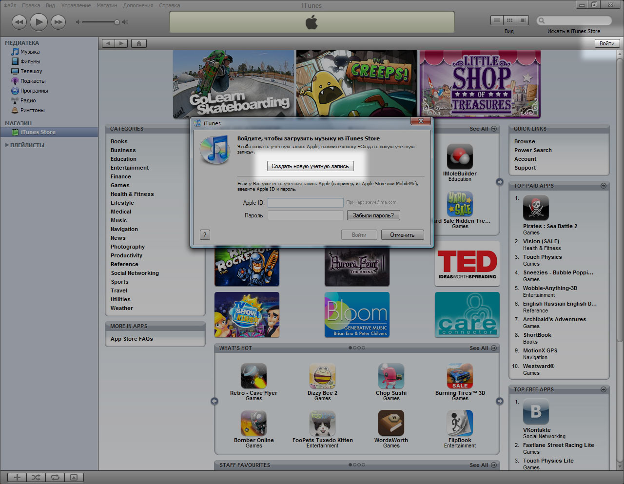The height and width of the screenshot is (484, 624).
Task: Select iTunes Store in the sidebar
Action: click(49, 132)
